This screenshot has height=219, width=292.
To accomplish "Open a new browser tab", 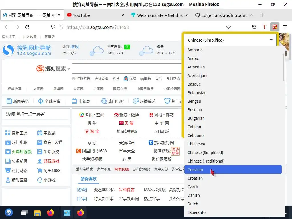I will 262,15.
